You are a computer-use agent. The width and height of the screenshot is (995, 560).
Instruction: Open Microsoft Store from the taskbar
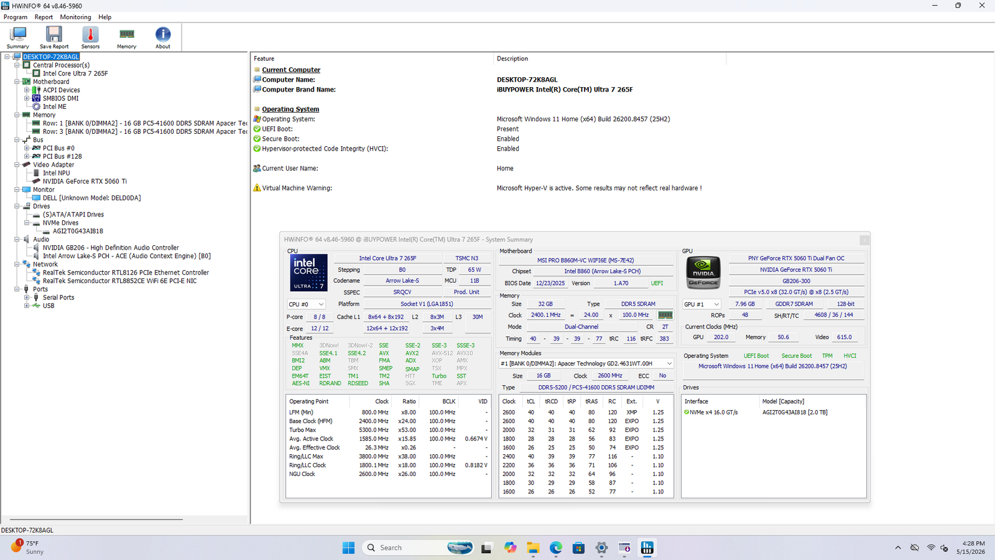coord(579,548)
